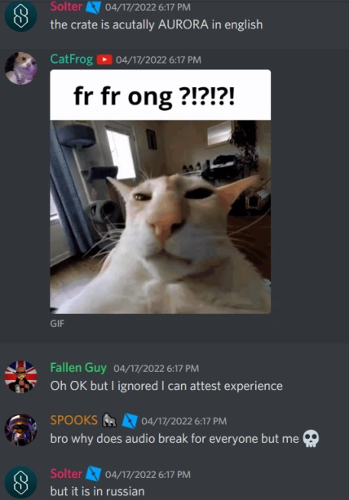Open the CatFrog username profile
Viewport: 349px width, 500px height.
[x=72, y=60]
